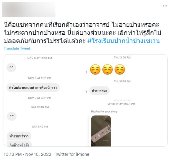Click the NOV 9 AT 12:37 PM timestamp
Screen dimensions: 171x159
pyautogui.click(x=40, y=58)
